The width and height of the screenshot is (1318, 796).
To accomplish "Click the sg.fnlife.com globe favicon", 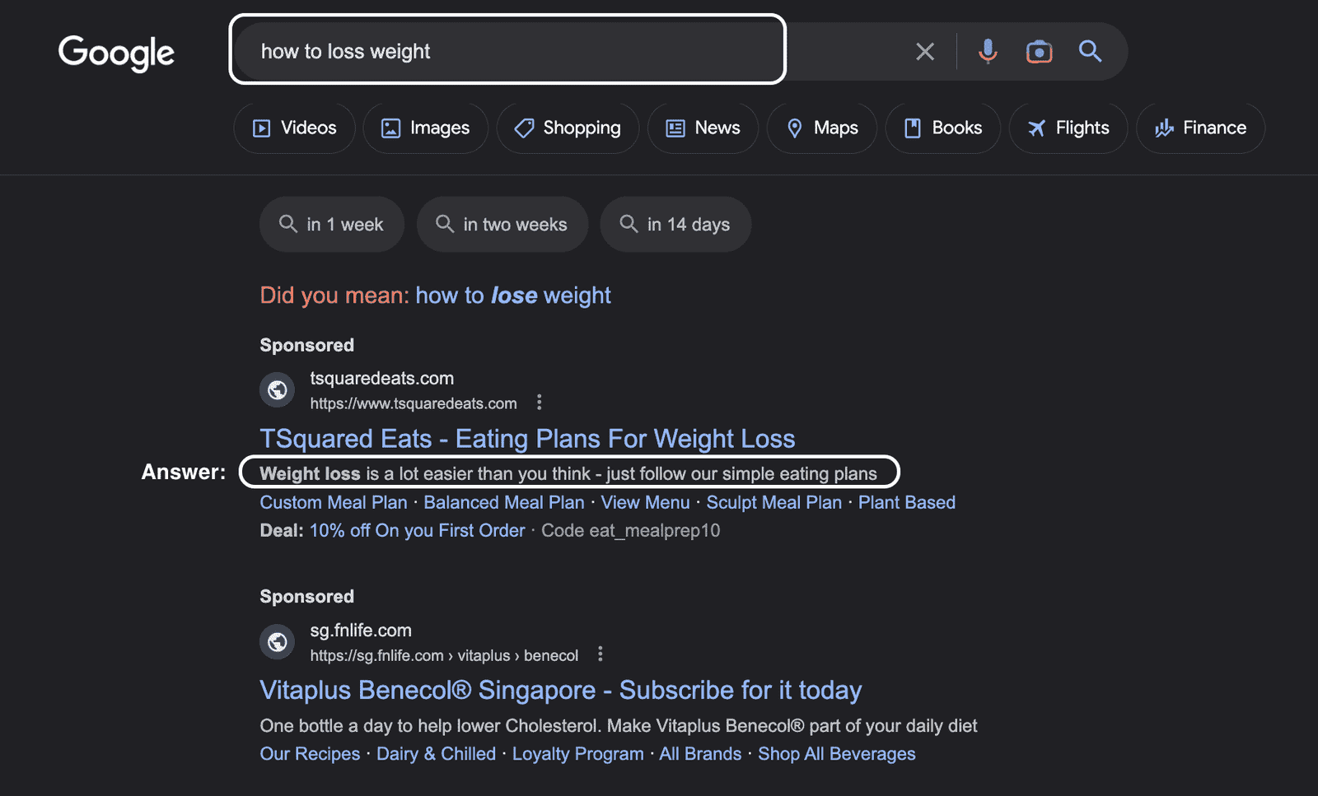I will point(278,642).
